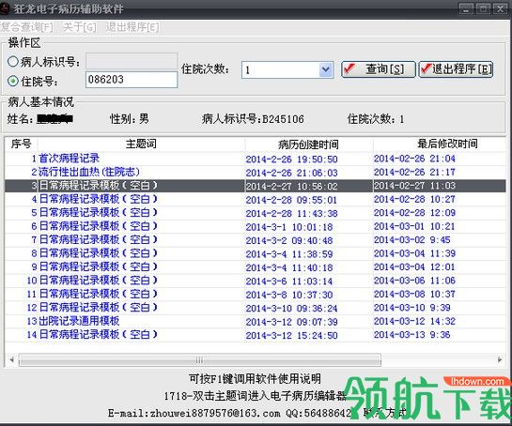This screenshot has height=426, width=512.
Task: Select row 10 日常病程记录模板(空白)
Action: (256, 281)
